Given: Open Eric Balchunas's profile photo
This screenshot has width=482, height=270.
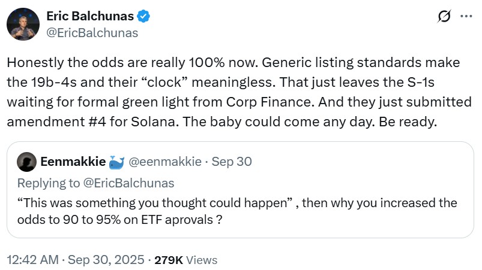Looking at the screenshot, I should click(x=23, y=25).
